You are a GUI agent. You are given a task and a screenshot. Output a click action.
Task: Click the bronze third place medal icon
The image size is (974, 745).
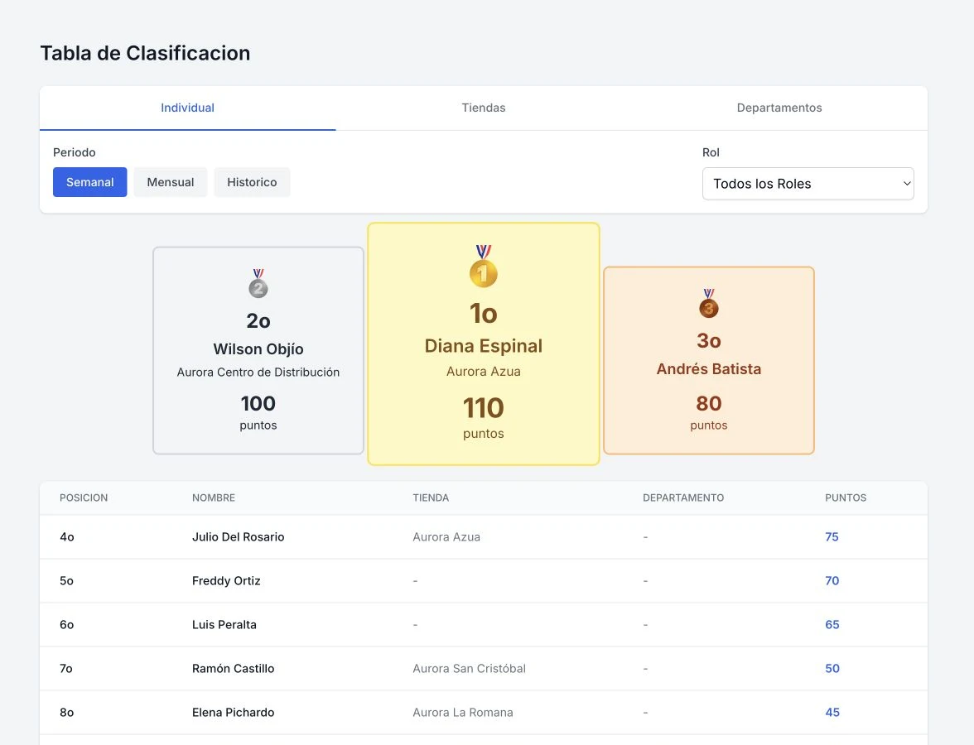click(x=709, y=303)
